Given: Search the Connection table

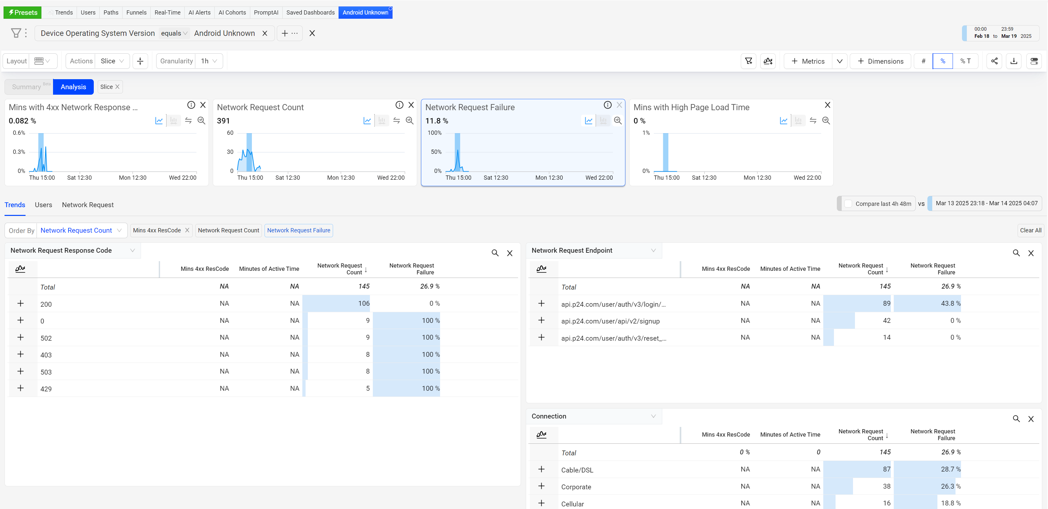Looking at the screenshot, I should pyautogui.click(x=1016, y=419).
